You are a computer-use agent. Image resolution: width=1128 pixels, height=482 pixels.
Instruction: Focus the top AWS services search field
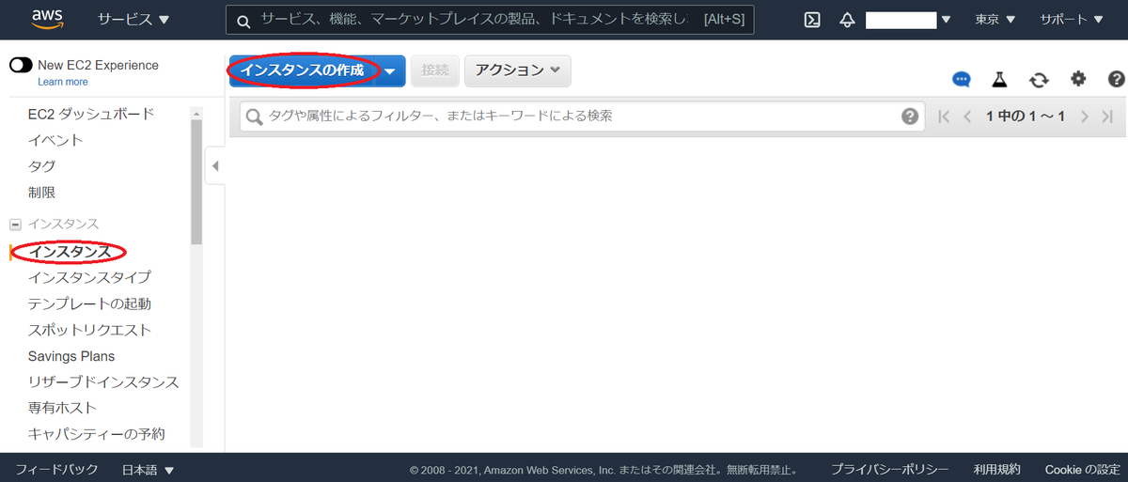(x=490, y=21)
